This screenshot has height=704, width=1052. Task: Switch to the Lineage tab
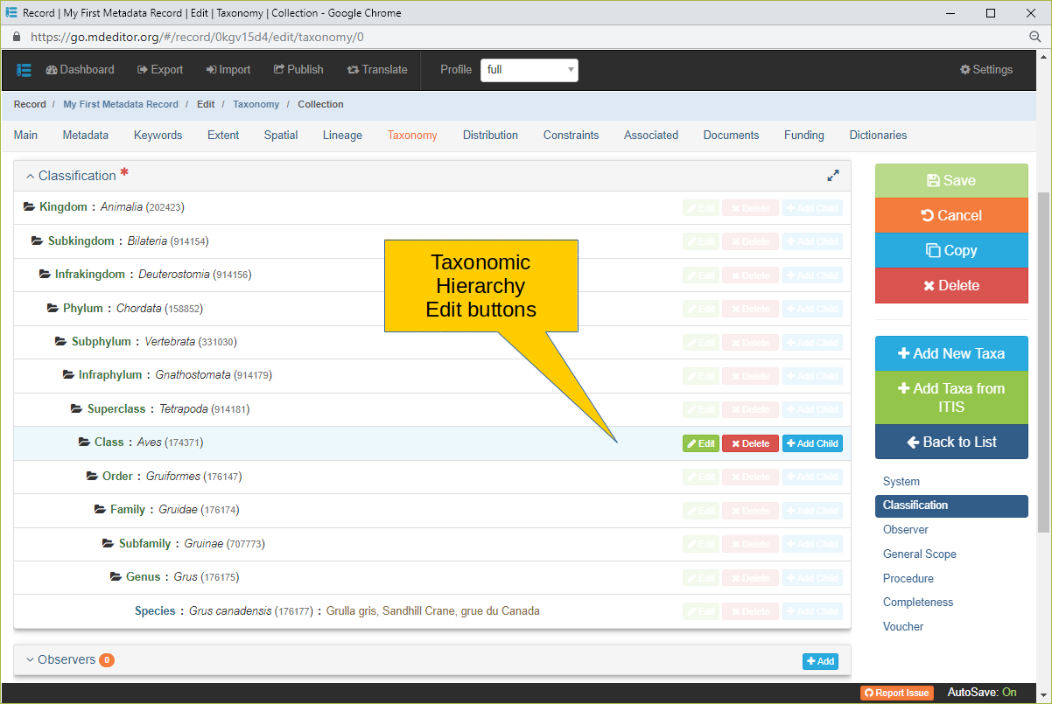(342, 136)
